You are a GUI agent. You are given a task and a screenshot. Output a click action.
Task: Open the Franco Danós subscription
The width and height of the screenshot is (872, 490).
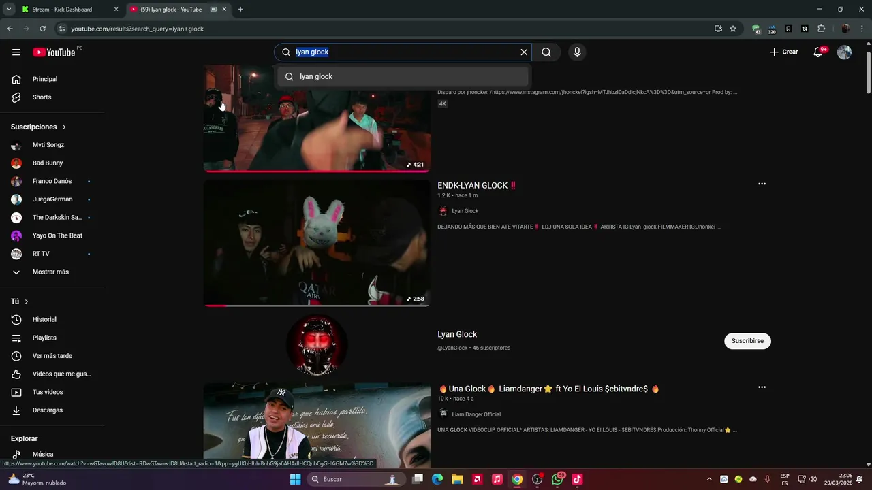coord(52,181)
